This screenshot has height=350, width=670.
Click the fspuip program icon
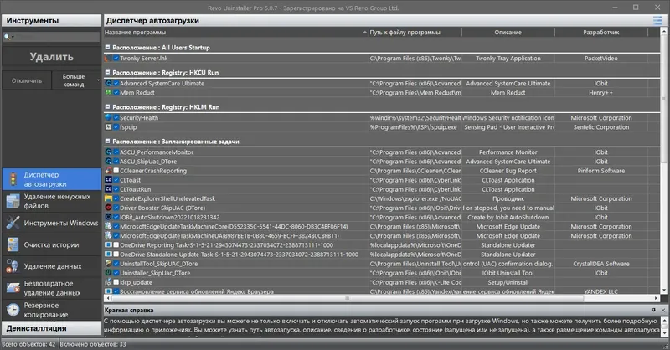[109, 127]
